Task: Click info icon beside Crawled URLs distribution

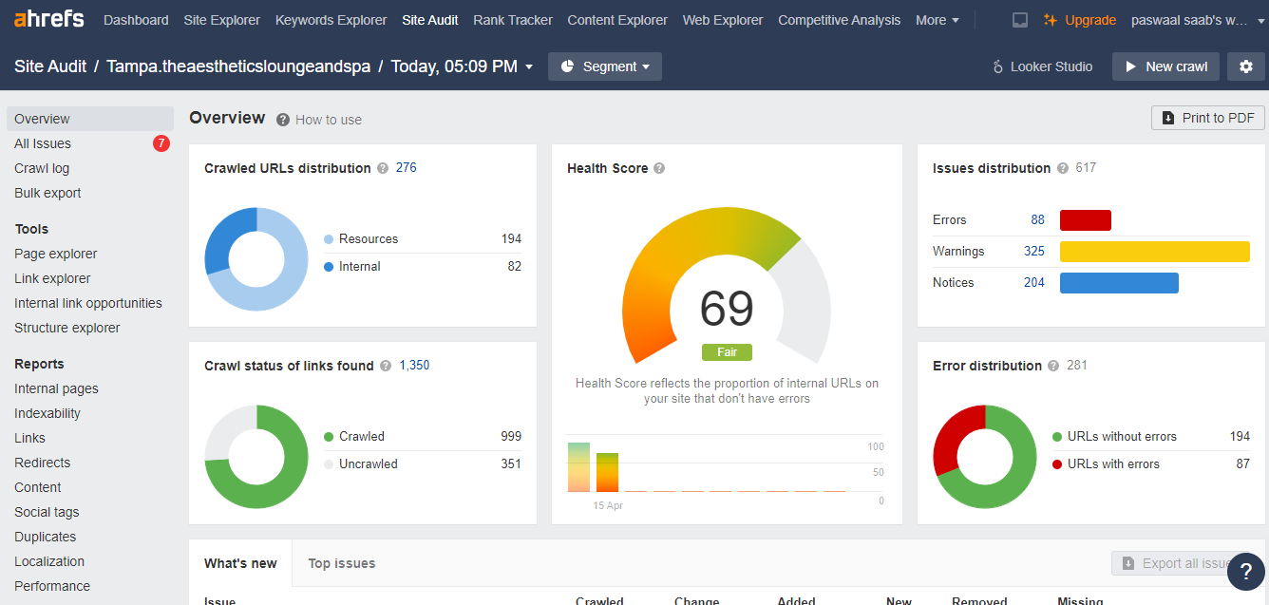Action: click(383, 168)
